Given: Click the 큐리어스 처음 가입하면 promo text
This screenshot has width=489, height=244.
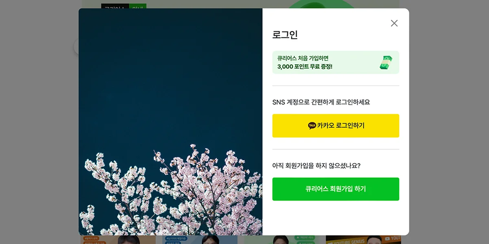Looking at the screenshot, I should click(303, 58).
